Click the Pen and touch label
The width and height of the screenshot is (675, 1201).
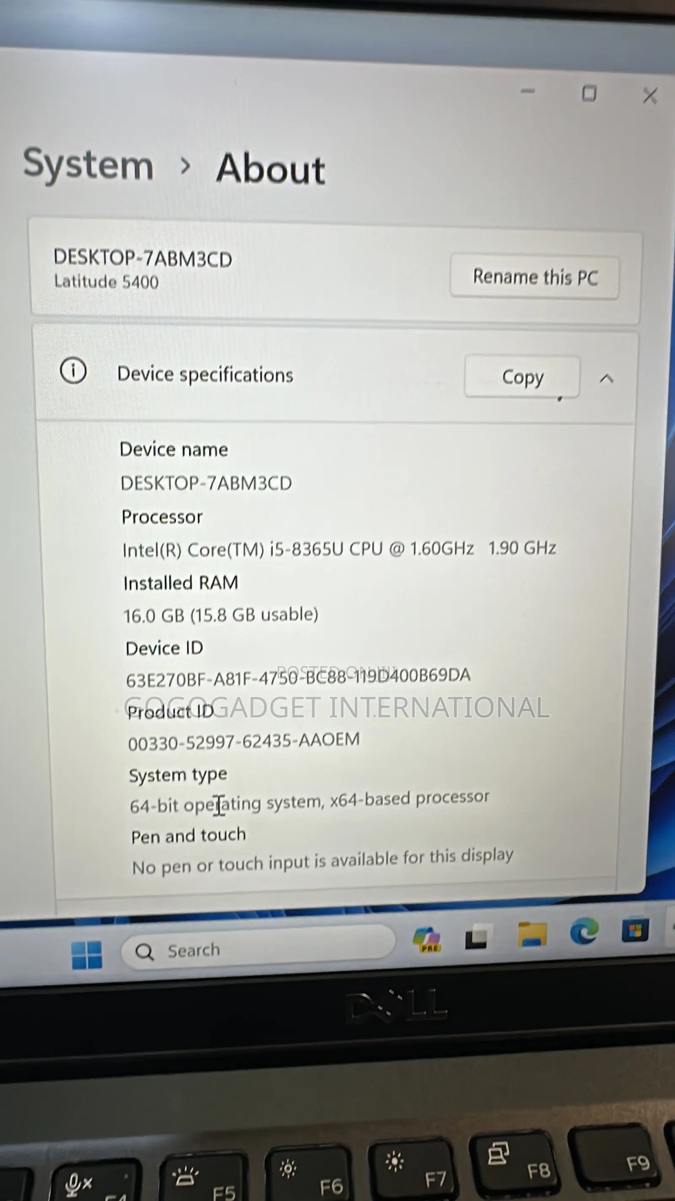click(x=188, y=835)
